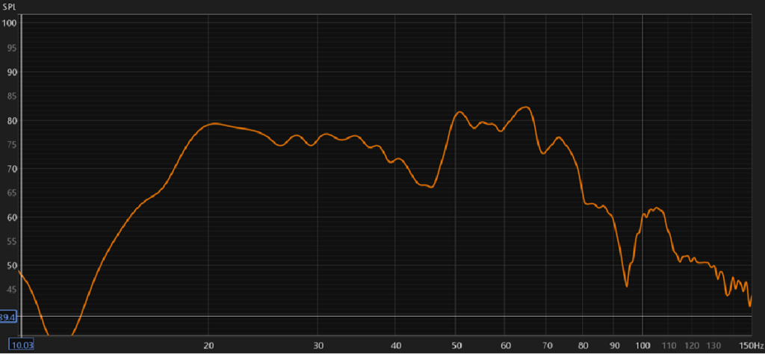
Task: Click the 20 Hz tick label
Action: click(x=209, y=345)
